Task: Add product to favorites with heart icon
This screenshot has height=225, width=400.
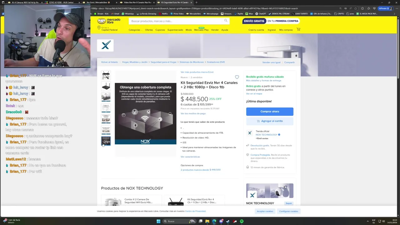Action: coord(237,77)
